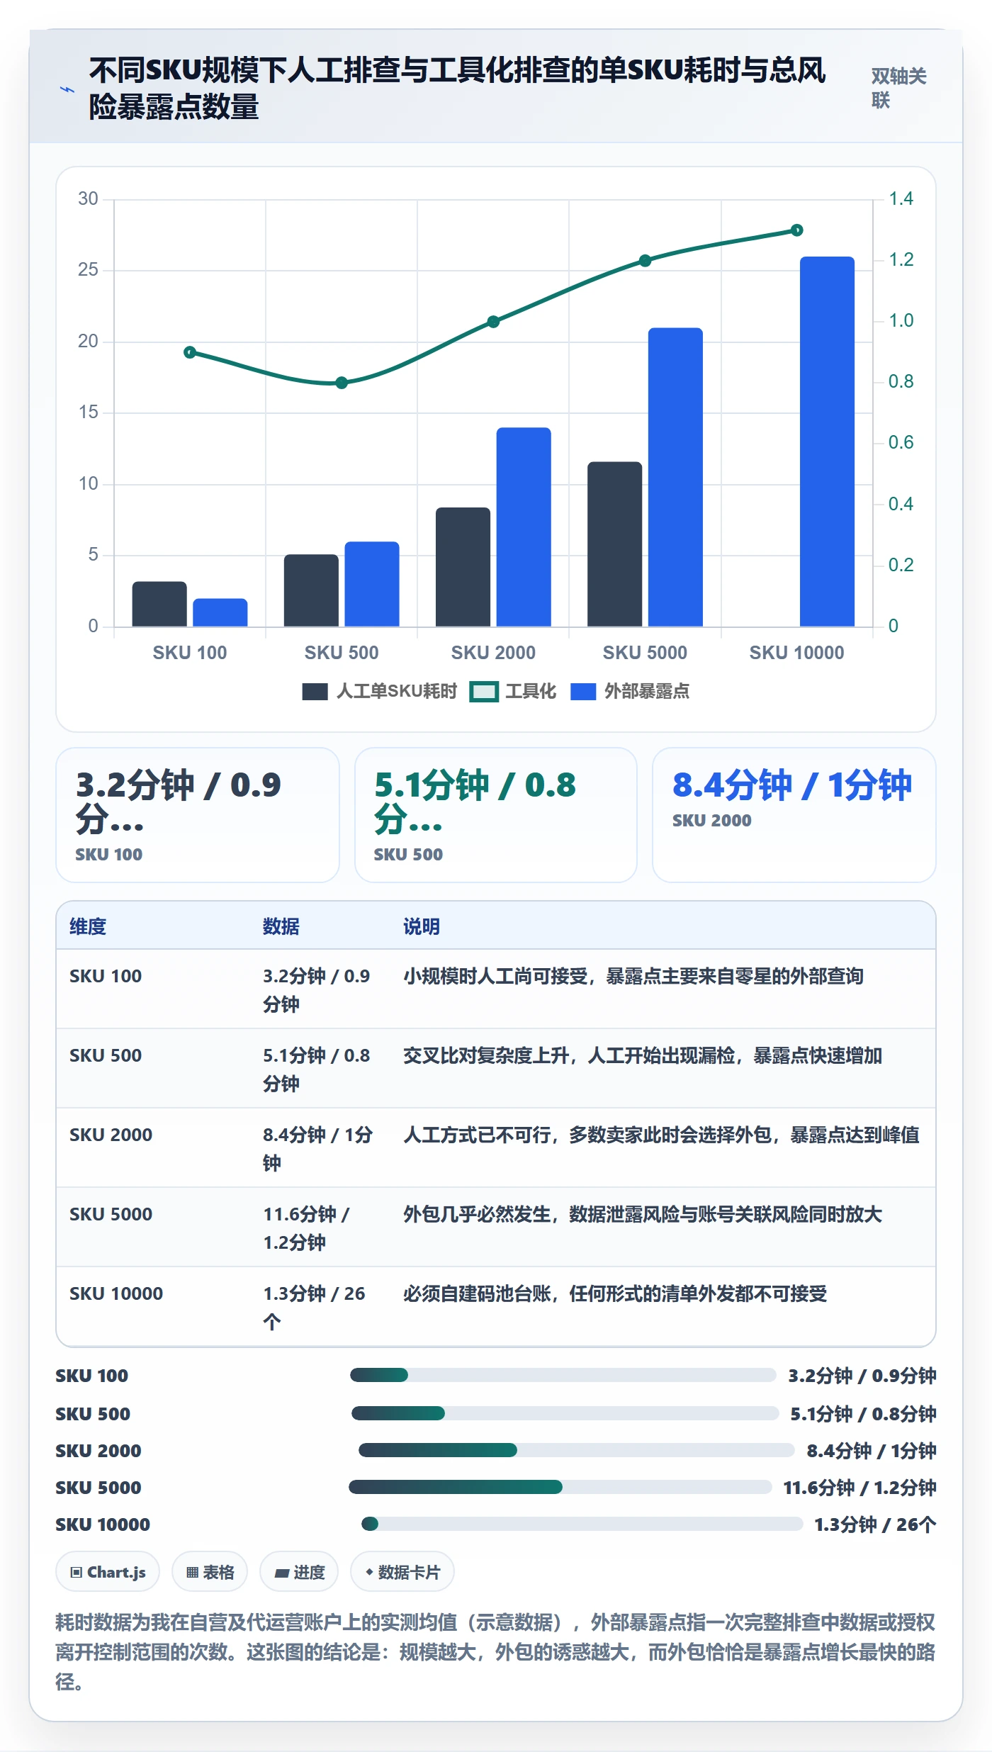992x1752 pixels.
Task: Click the SKU 500 progress bar
Action: (565, 1413)
